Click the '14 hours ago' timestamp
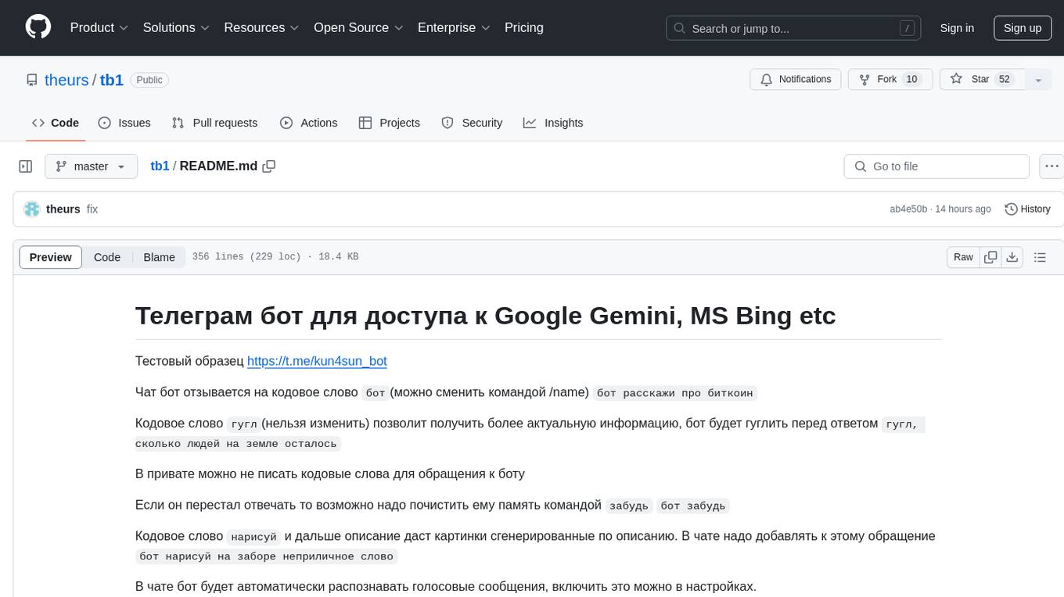 tap(963, 209)
